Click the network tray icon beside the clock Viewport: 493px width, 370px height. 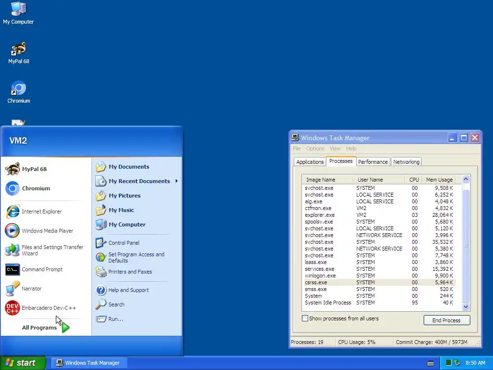click(457, 363)
